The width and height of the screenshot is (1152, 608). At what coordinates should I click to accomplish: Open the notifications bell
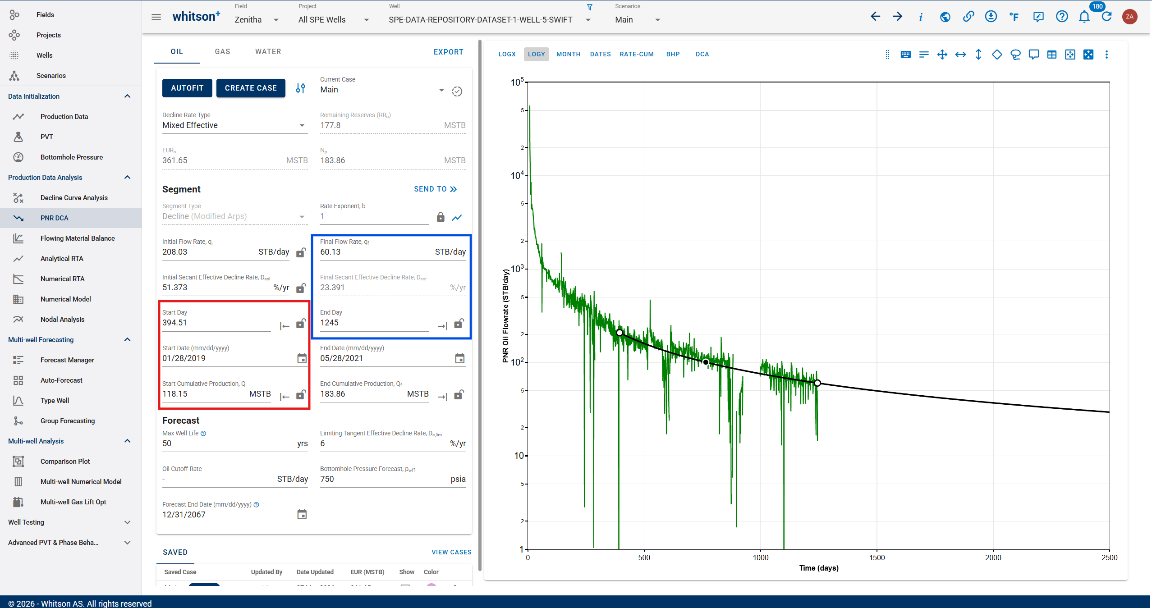click(x=1084, y=17)
